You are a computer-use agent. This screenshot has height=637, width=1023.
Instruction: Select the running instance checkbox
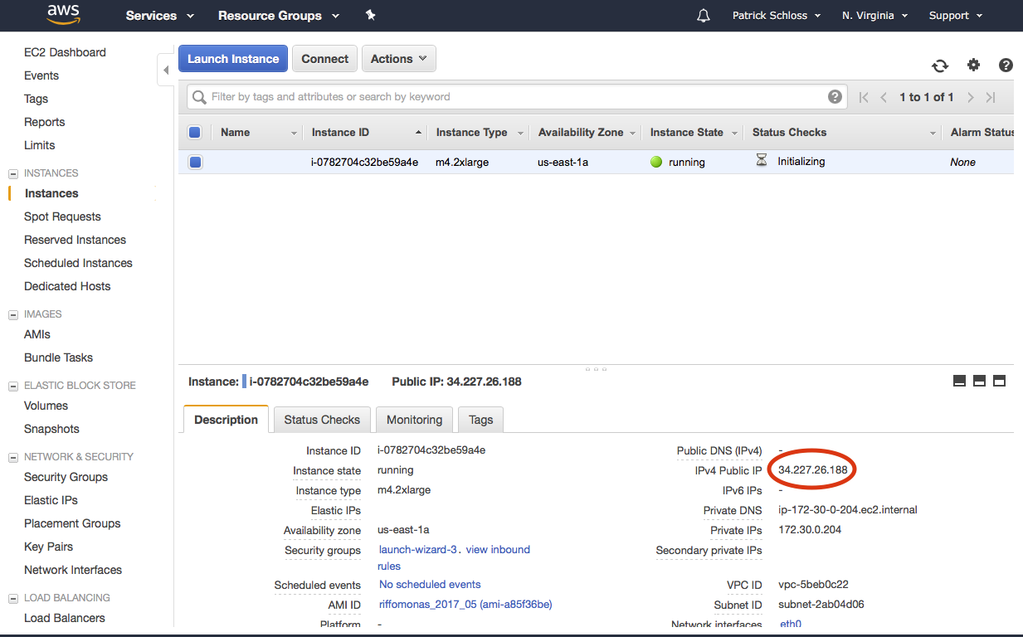[194, 162]
